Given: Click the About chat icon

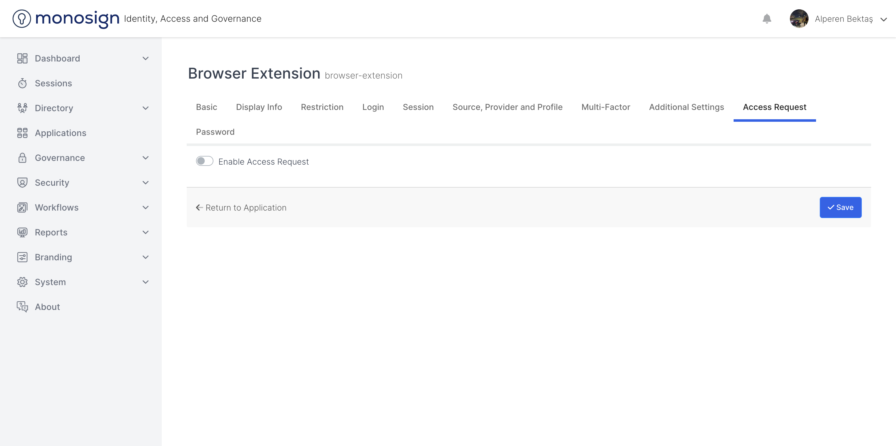Looking at the screenshot, I should 22,307.
